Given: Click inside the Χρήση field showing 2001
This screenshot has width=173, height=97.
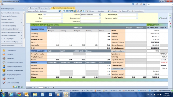Looking at the screenshot, I should point(52,14).
